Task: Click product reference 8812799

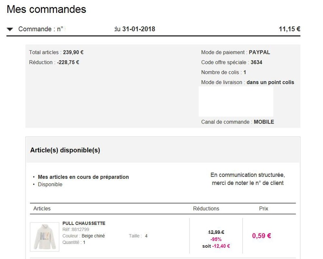Action: (80, 229)
